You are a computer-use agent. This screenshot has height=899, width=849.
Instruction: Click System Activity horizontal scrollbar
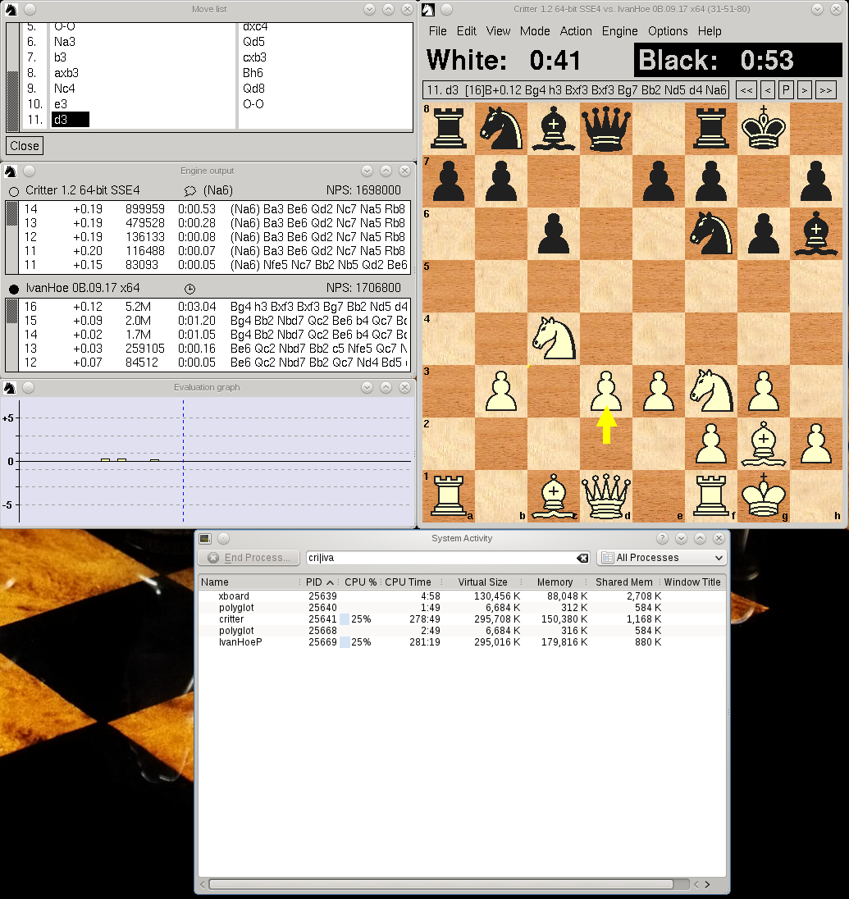click(x=440, y=884)
